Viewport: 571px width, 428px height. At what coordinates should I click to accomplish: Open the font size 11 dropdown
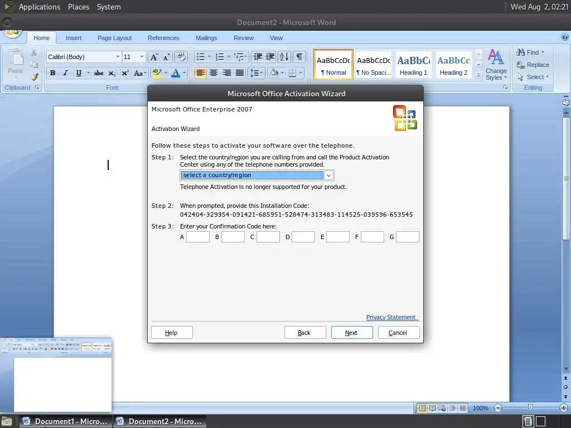pyautogui.click(x=142, y=57)
